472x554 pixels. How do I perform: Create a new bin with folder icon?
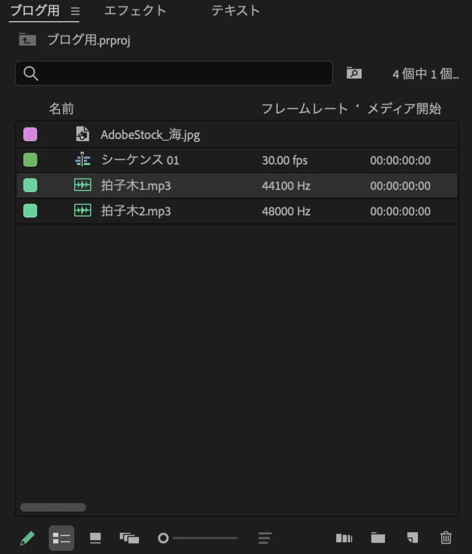[378, 538]
